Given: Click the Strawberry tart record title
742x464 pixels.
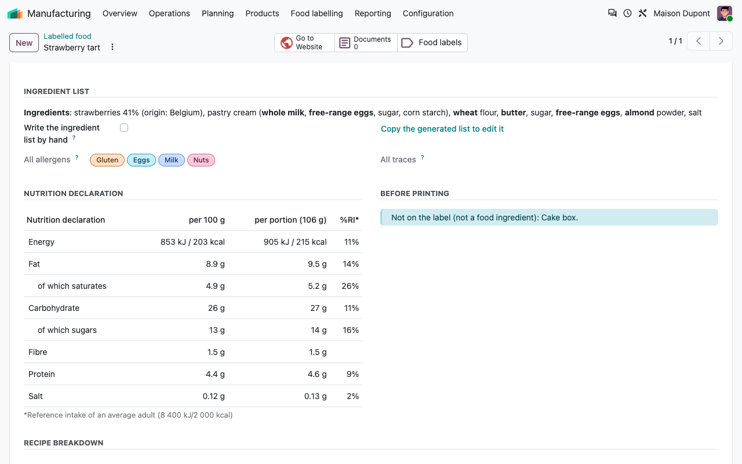Looking at the screenshot, I should tap(72, 48).
